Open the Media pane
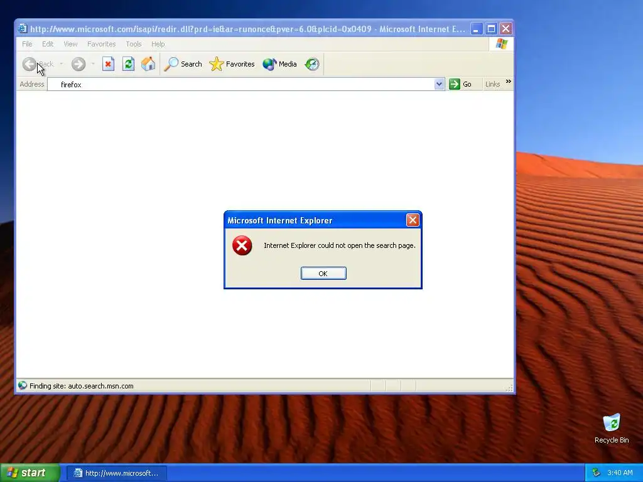The image size is (643, 482). [x=279, y=64]
